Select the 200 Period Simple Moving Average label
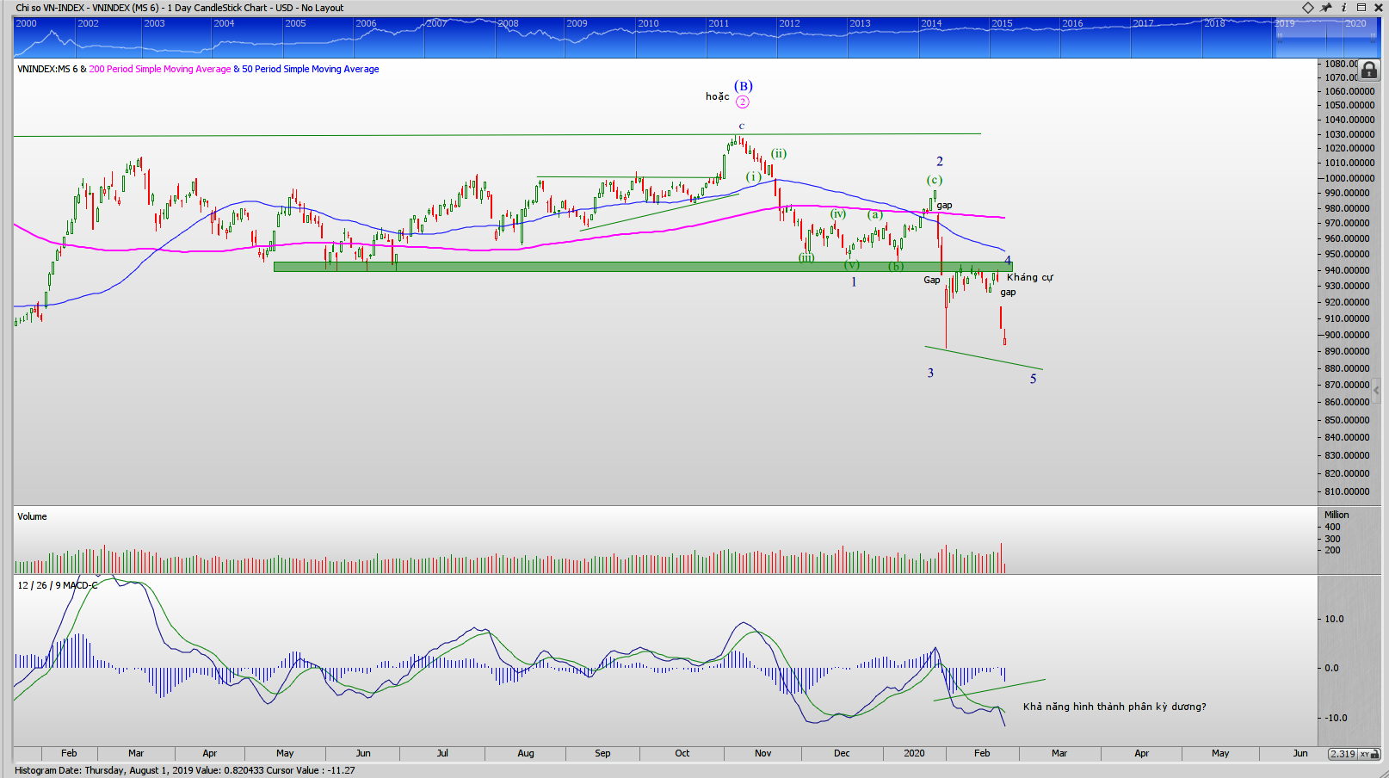Screen dimensions: 1389x778 click(160, 69)
